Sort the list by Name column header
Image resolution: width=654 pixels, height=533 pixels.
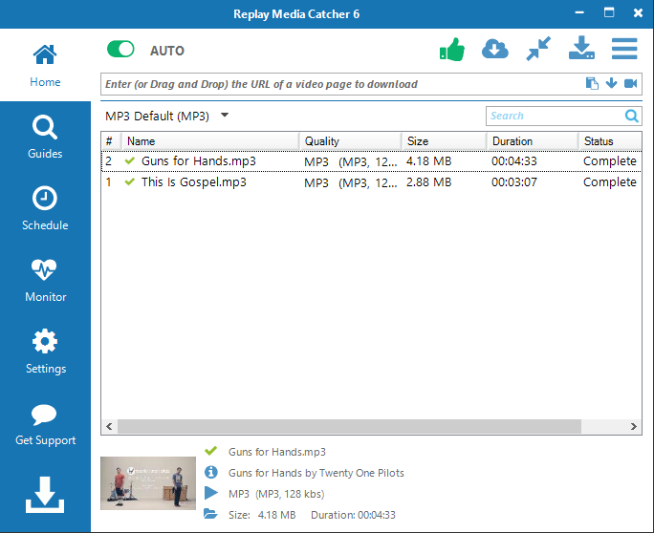click(210, 141)
